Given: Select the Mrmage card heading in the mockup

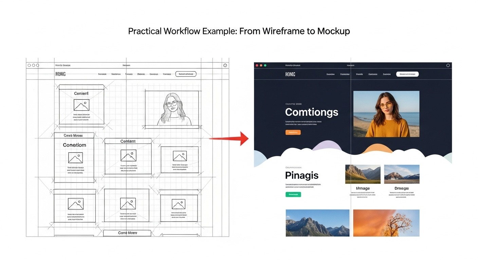Looking at the screenshot, I should click(363, 188).
